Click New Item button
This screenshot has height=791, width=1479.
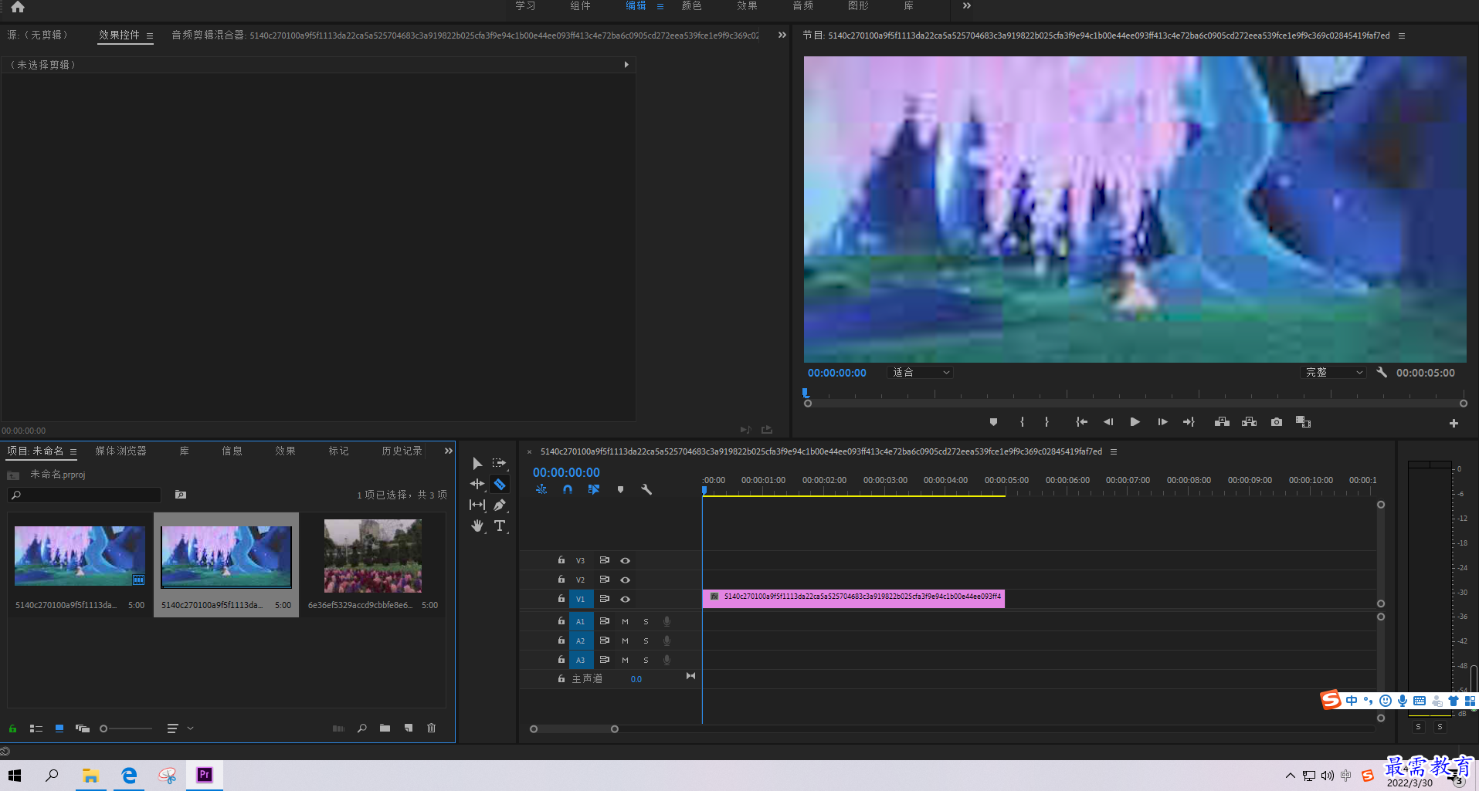click(x=408, y=728)
